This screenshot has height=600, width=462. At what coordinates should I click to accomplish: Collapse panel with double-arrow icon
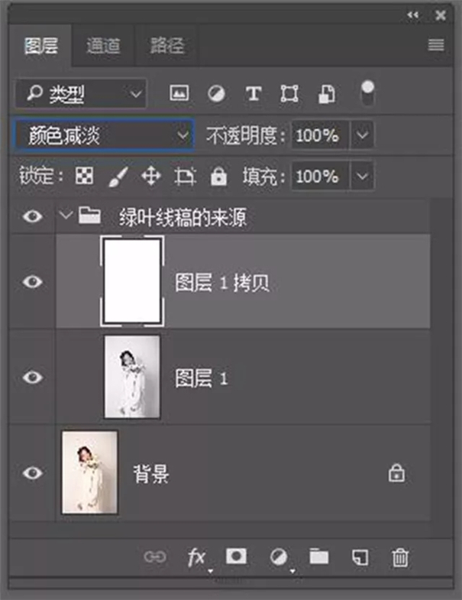tap(412, 15)
